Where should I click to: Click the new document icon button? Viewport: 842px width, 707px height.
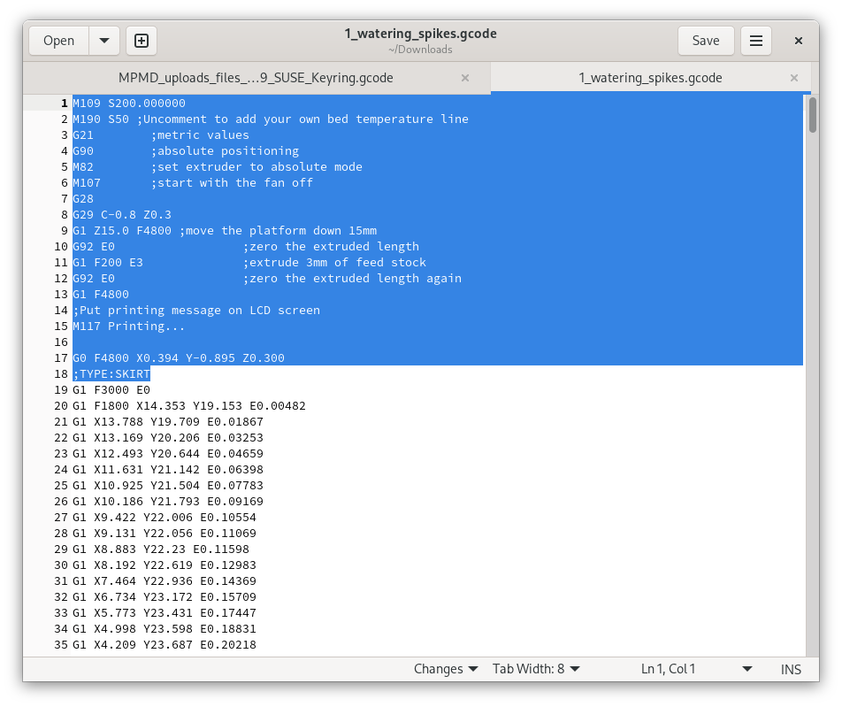pos(142,41)
